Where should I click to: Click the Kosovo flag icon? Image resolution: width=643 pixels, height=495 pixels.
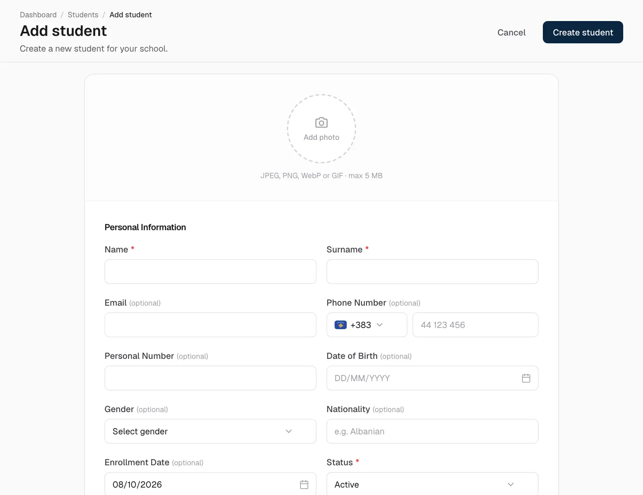point(340,325)
